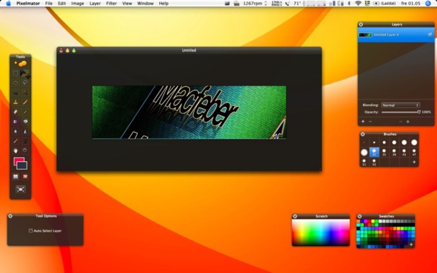Open the Layer menu in the menu bar
Screen dimensions: 437x273
point(95,3)
